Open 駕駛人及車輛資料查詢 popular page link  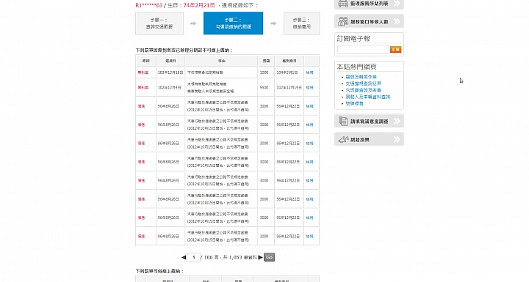[x=368, y=97]
